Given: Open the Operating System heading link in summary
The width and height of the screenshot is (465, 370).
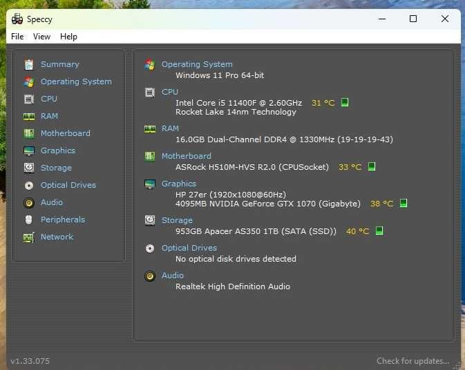Looking at the screenshot, I should point(197,64).
